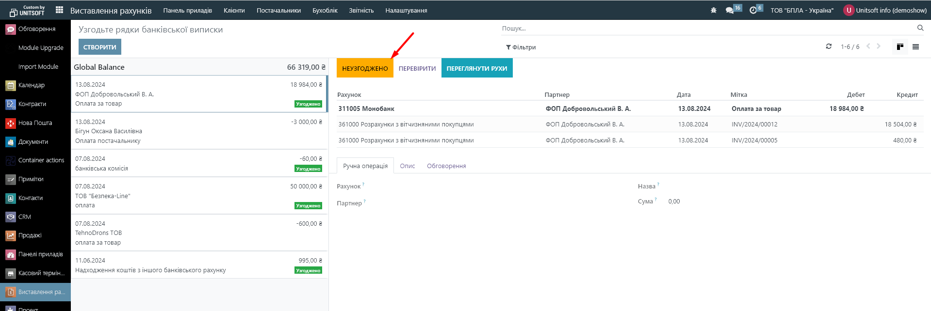Click the bug debug icon in top bar
Viewport: 931px width, 311px height.
(713, 10)
